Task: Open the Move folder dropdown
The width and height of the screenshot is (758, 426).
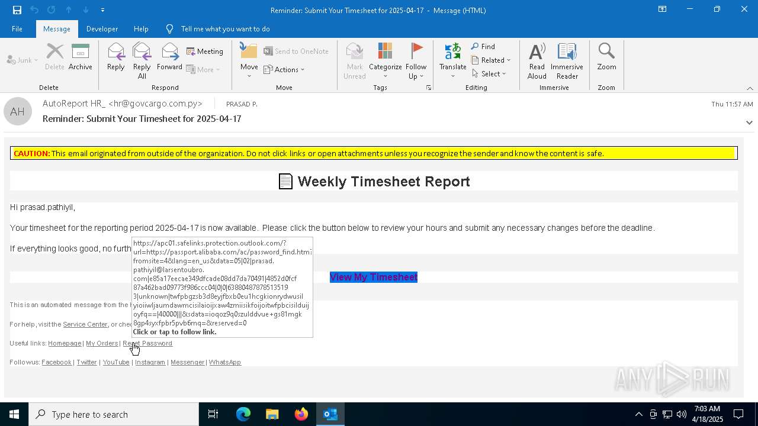Action: pos(249,61)
